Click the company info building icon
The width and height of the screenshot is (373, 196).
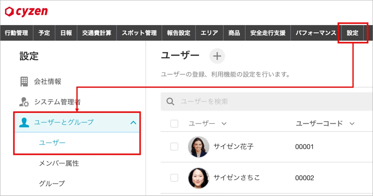click(24, 81)
